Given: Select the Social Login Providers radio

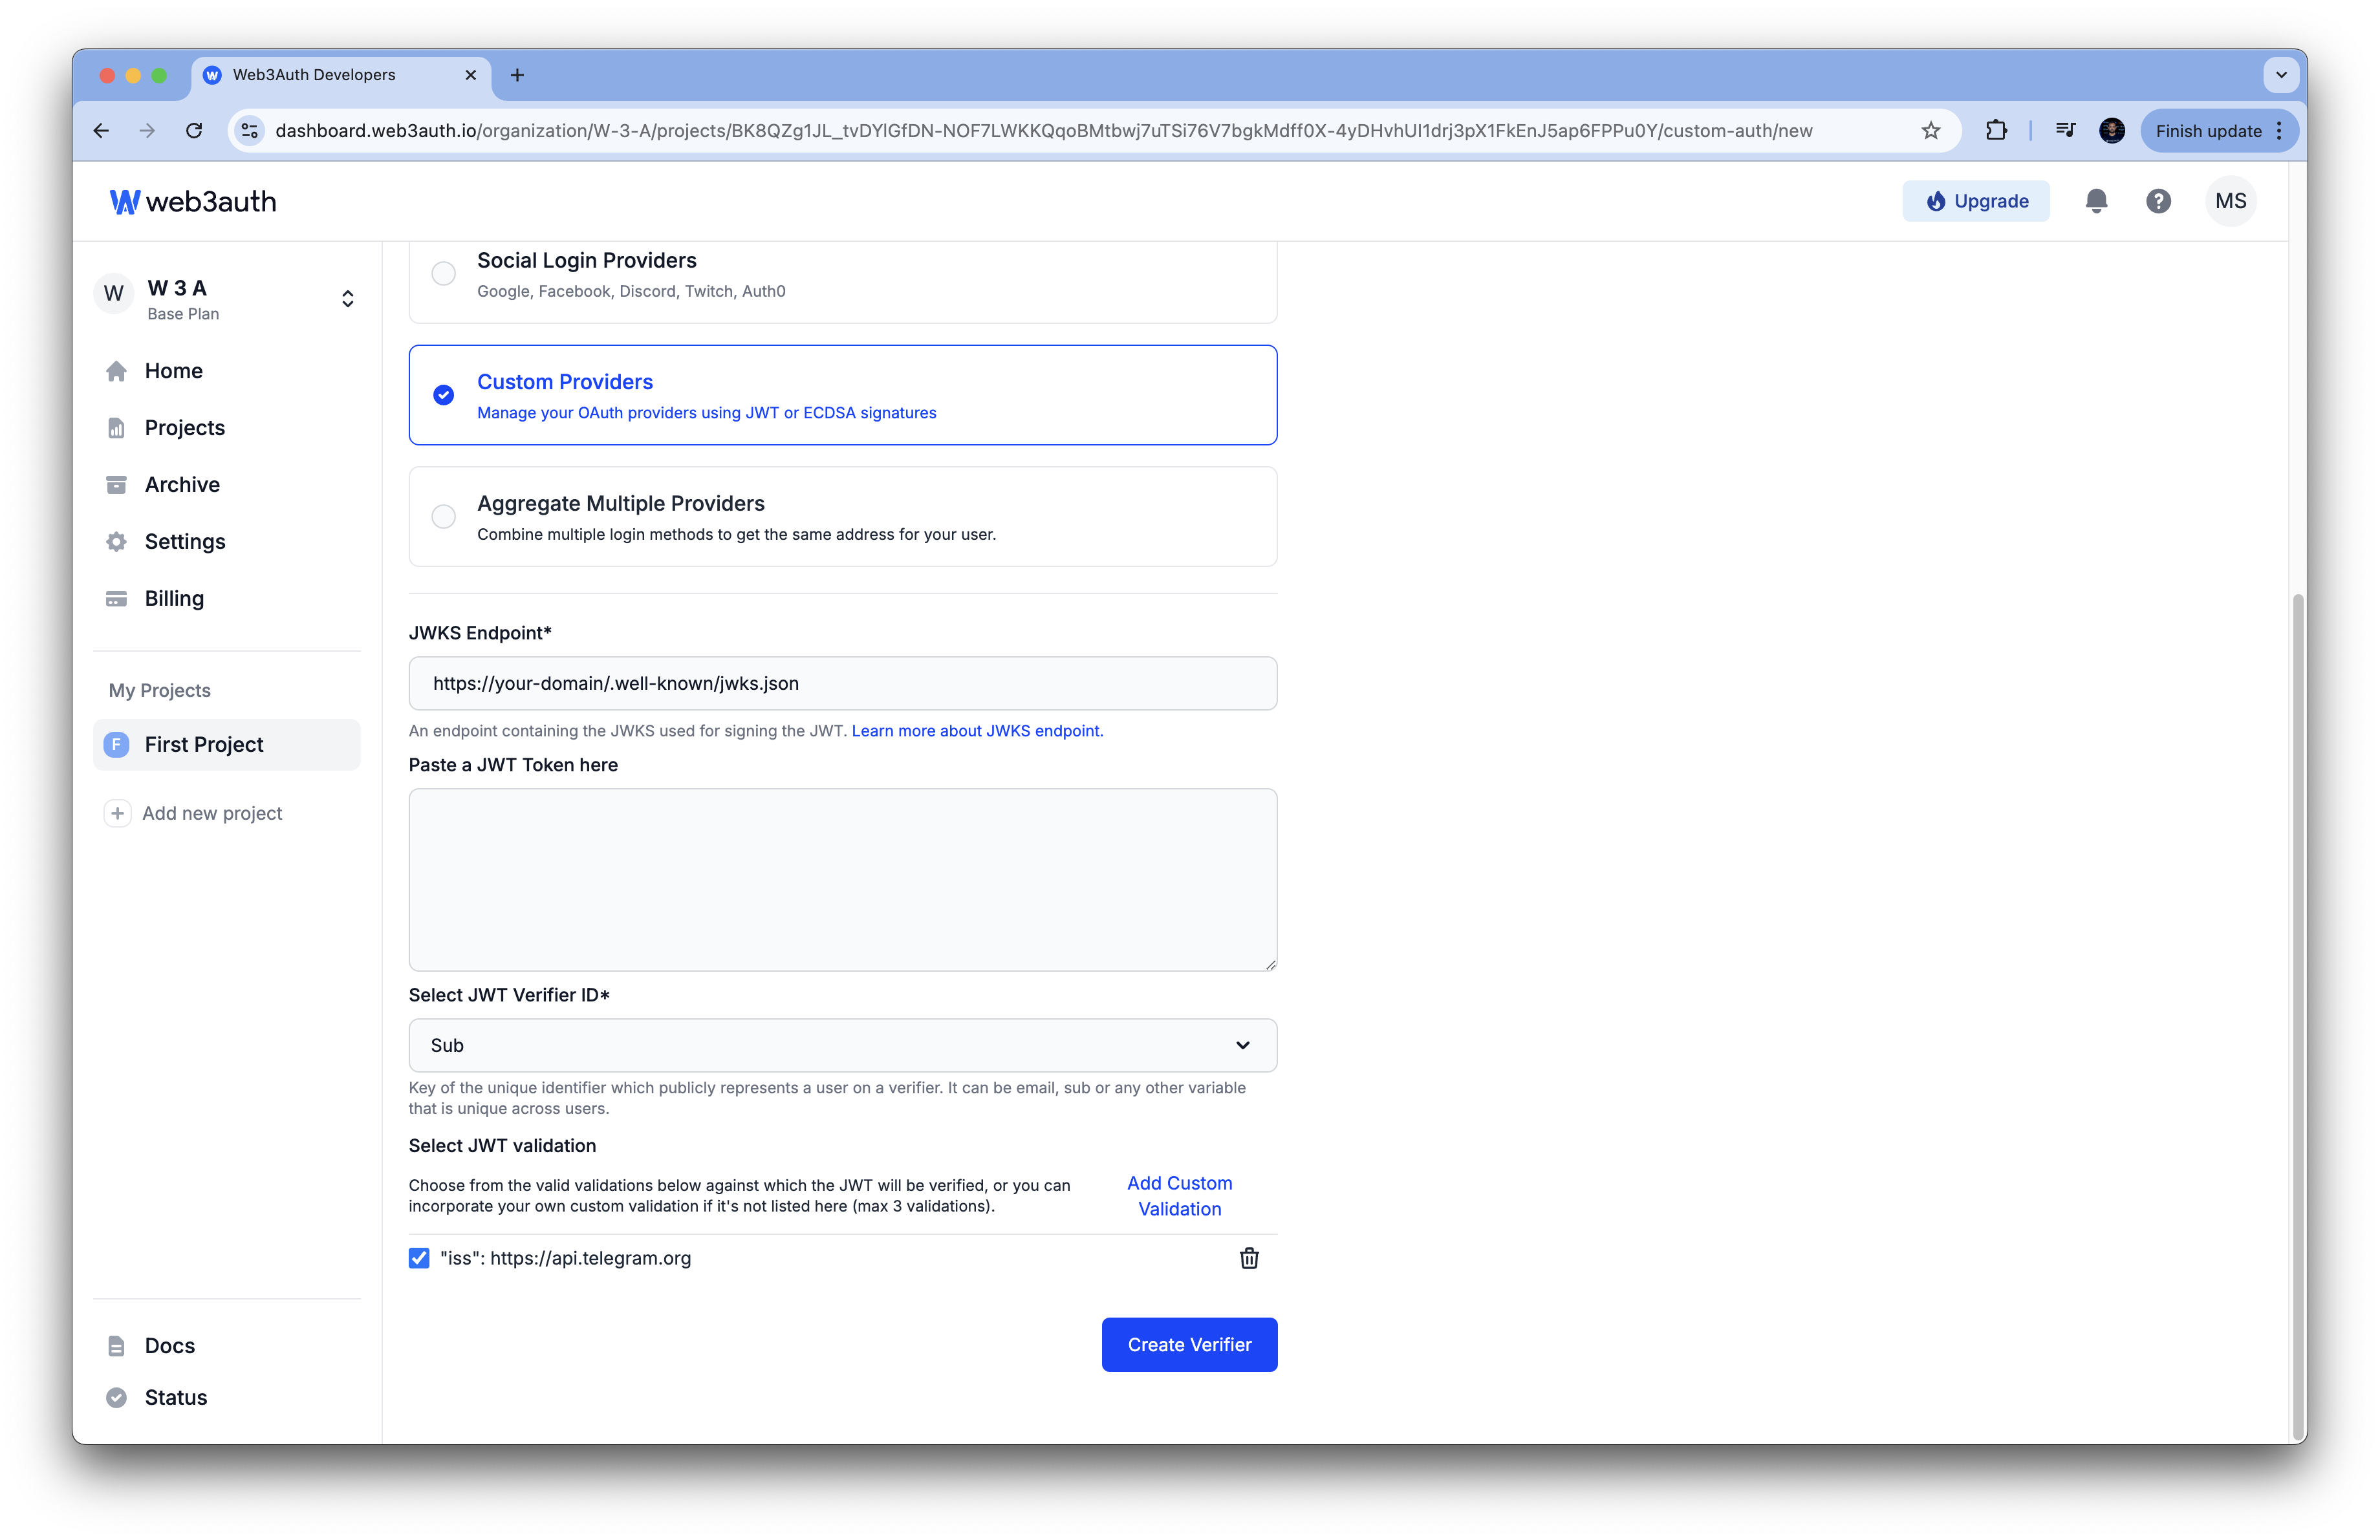Looking at the screenshot, I should (x=443, y=274).
